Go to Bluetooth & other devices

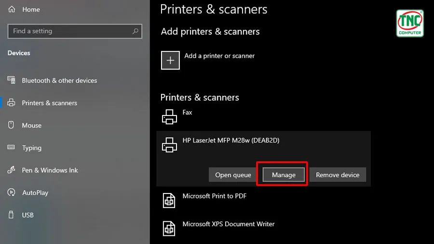59,80
